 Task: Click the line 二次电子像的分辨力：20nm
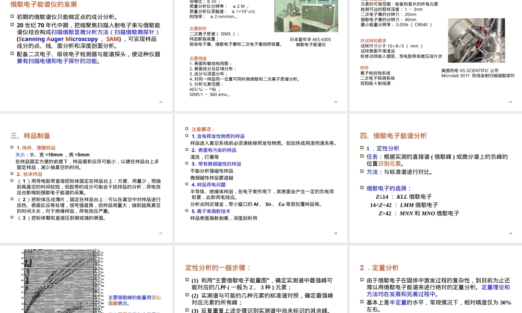pyautogui.click(x=388, y=14)
